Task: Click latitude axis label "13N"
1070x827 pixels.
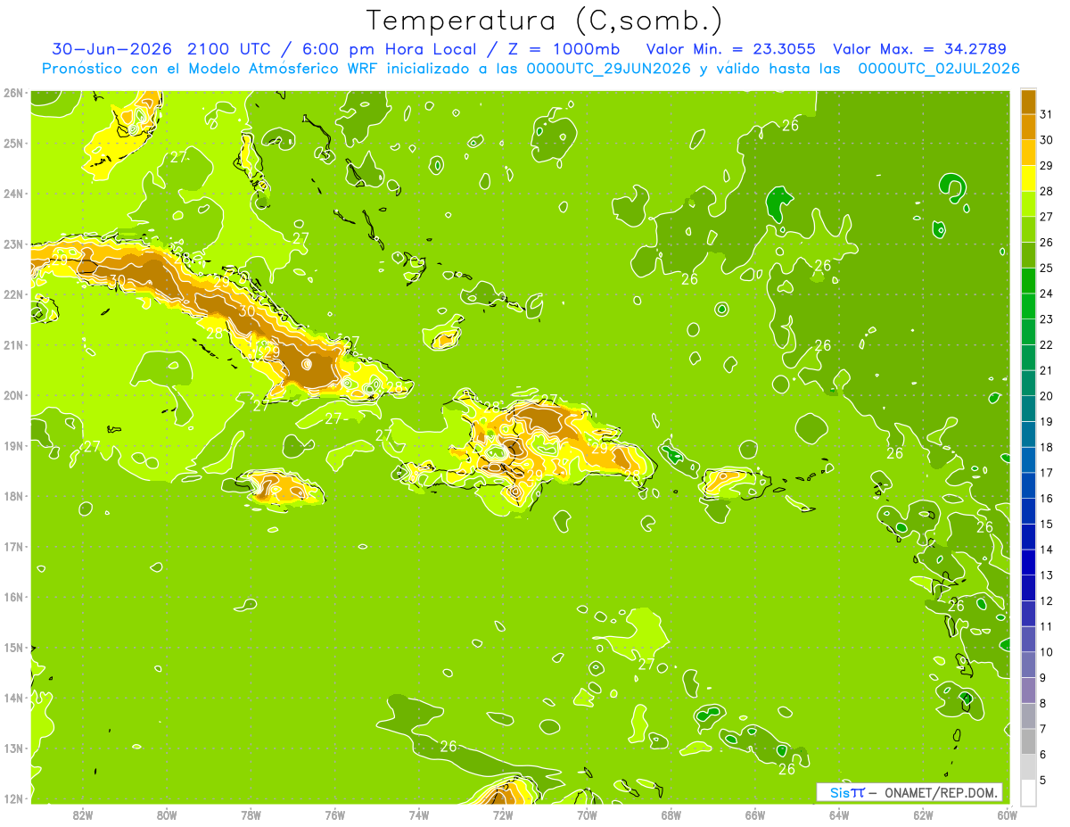Action: coord(13,748)
